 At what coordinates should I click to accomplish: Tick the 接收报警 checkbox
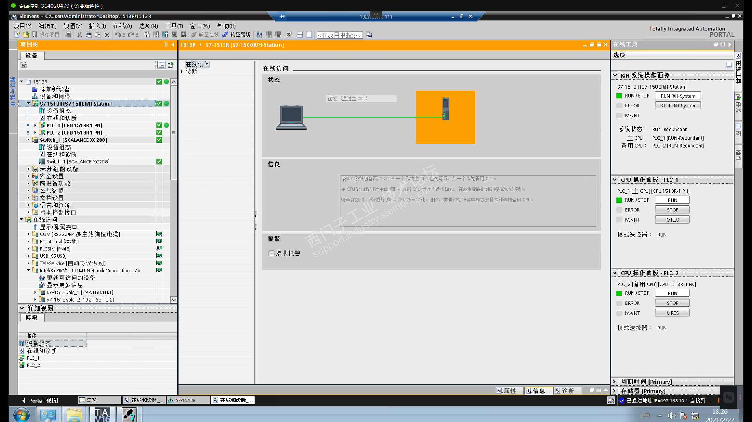(272, 253)
